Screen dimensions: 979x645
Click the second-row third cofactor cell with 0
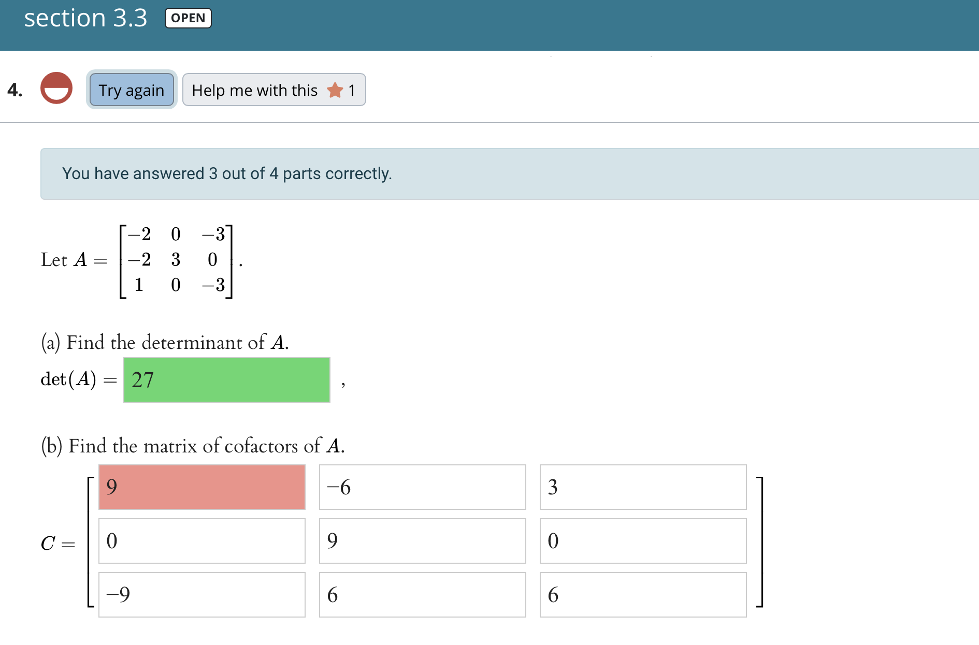pos(643,541)
